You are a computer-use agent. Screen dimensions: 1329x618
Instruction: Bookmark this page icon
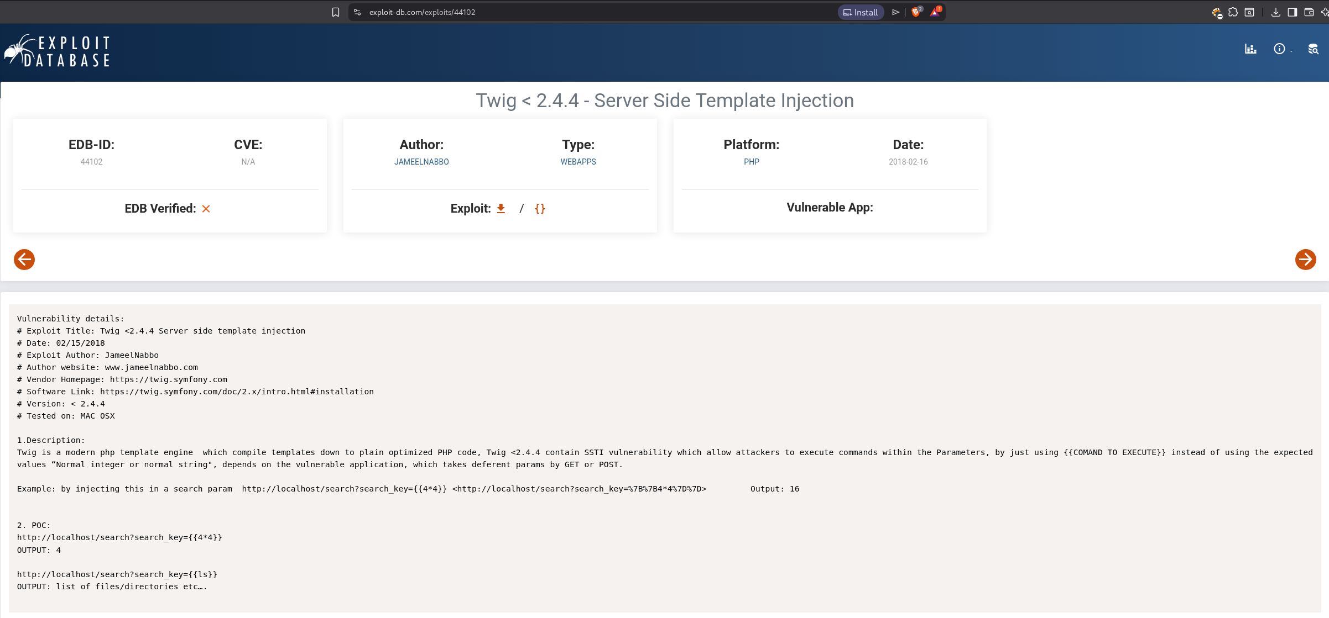click(335, 12)
